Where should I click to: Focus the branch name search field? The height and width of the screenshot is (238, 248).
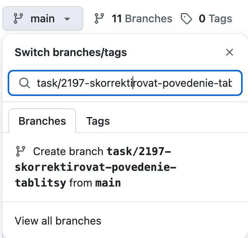point(125,83)
